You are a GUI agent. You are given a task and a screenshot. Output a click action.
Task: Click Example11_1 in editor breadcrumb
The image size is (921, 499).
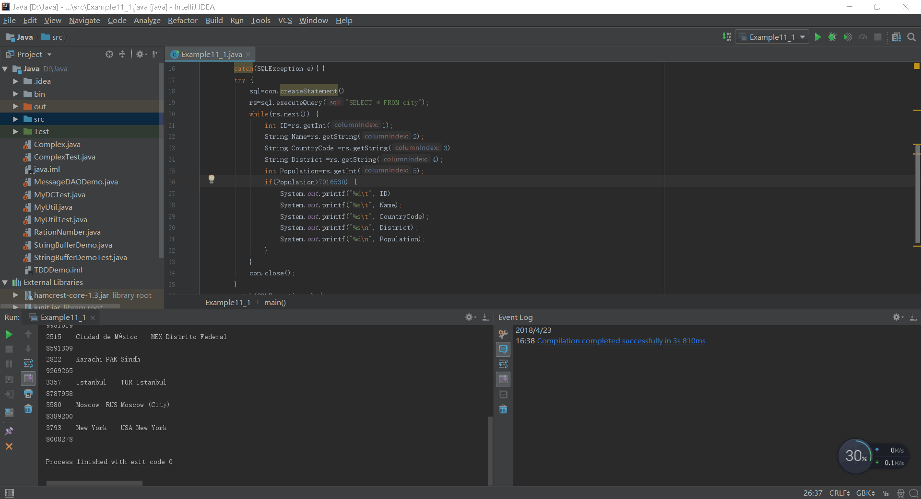tap(228, 302)
